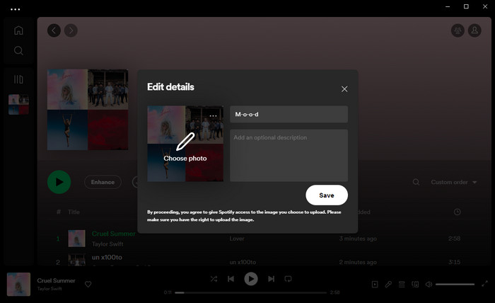
Task: Click the duration clock column header
Action: tap(457, 212)
